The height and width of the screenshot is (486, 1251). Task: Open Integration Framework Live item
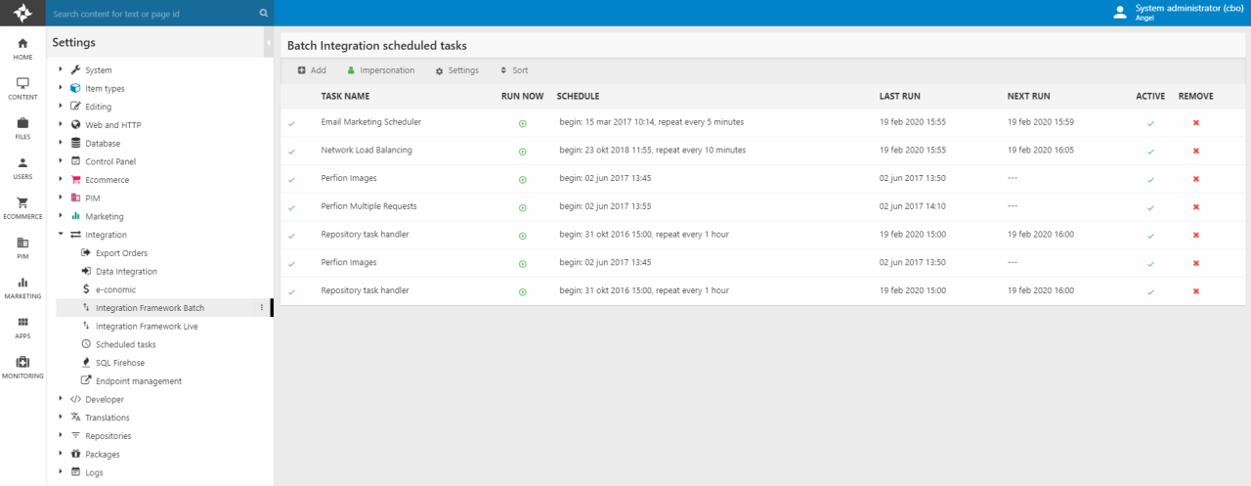tap(147, 327)
